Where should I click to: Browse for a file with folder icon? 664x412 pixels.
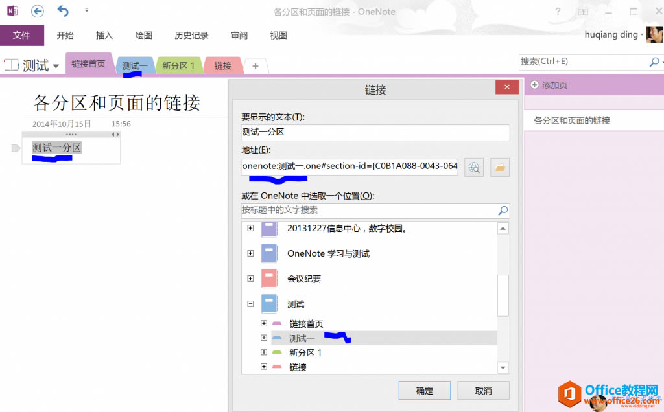tap(500, 168)
